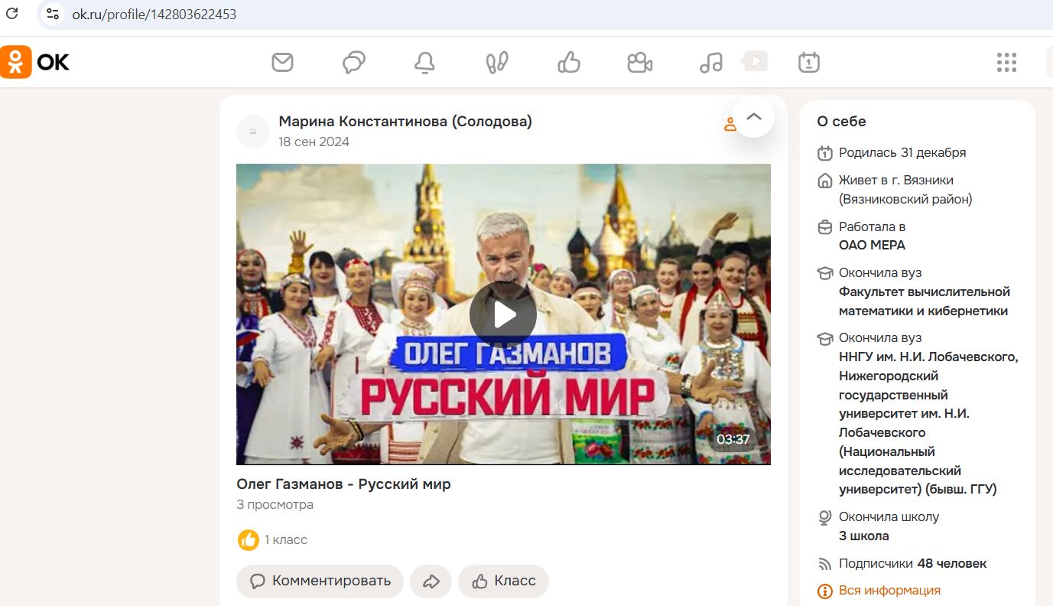The width and height of the screenshot is (1053, 606).
Task: Play the Олег Газманов video
Action: 502,314
